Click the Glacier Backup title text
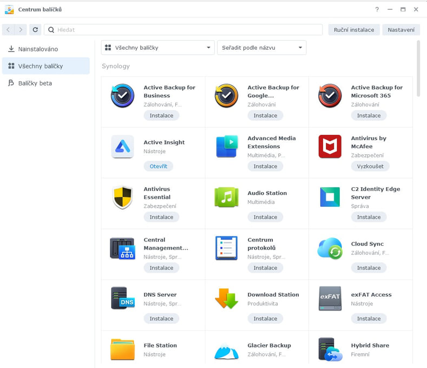The width and height of the screenshot is (427, 368). point(269,345)
